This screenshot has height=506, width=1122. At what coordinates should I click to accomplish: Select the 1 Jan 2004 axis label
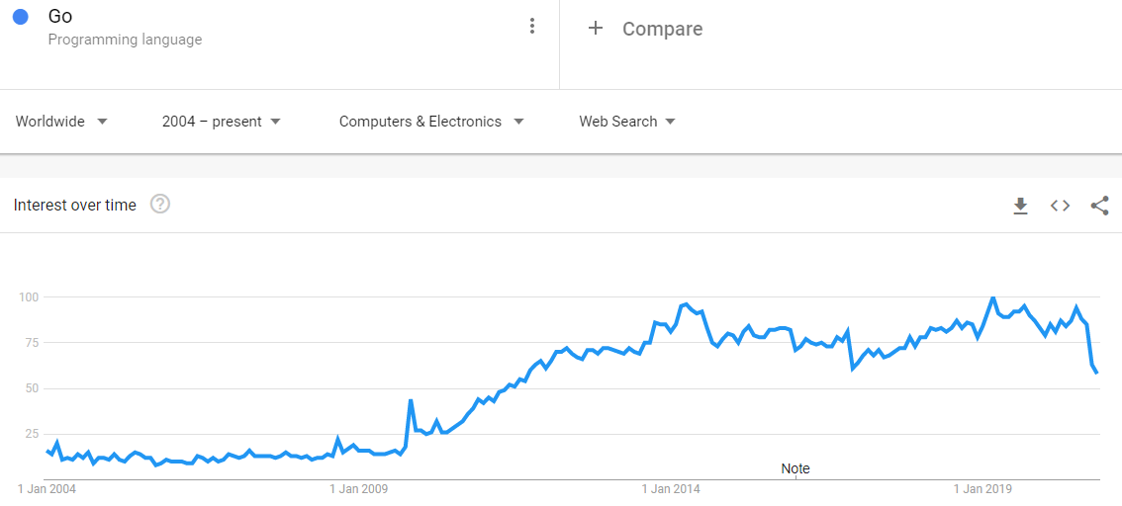(47, 489)
